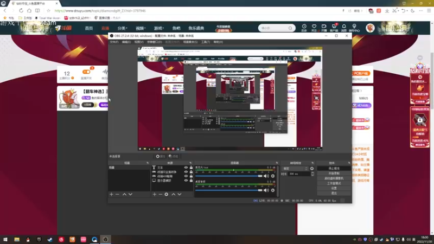Move scene up in the scenes panel

tap(124, 195)
